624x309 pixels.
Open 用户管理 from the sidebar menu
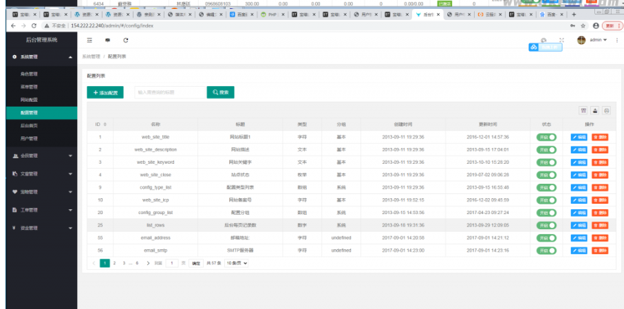pyautogui.click(x=29, y=138)
